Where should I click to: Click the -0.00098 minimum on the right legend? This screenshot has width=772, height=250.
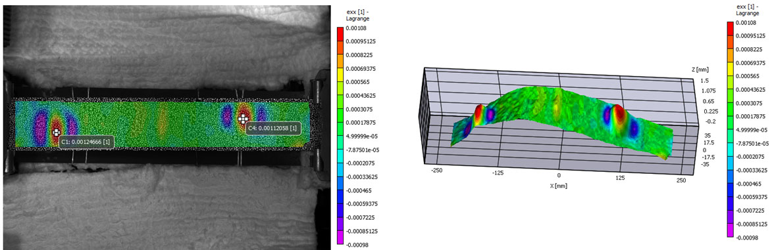click(746, 238)
